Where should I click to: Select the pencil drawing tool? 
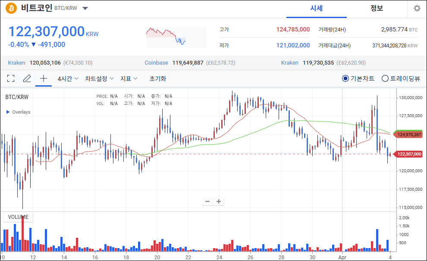pyautogui.click(x=27, y=78)
